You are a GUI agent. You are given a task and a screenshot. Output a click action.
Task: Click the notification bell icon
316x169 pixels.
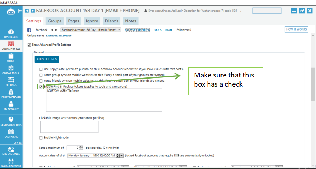pos(146,11)
